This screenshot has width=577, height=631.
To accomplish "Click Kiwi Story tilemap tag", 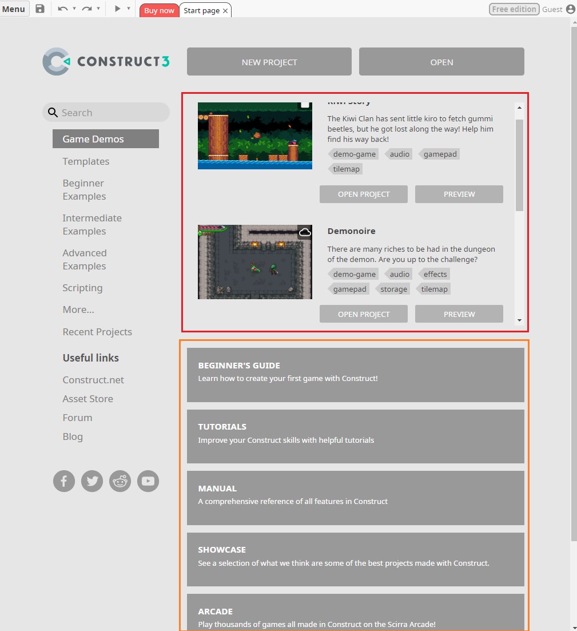I will (345, 169).
